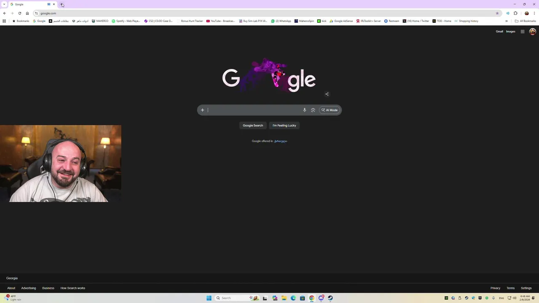Viewport: 539px width, 303px height.
Task: Open IRLToolkit Server bookmark
Action: (x=368, y=21)
